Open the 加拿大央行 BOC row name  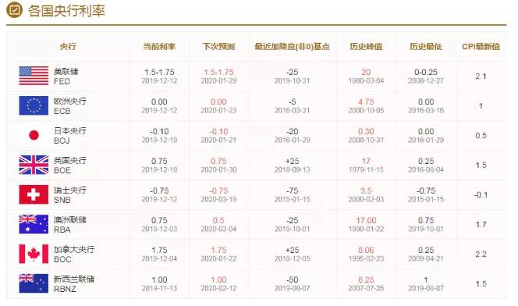(x=74, y=254)
